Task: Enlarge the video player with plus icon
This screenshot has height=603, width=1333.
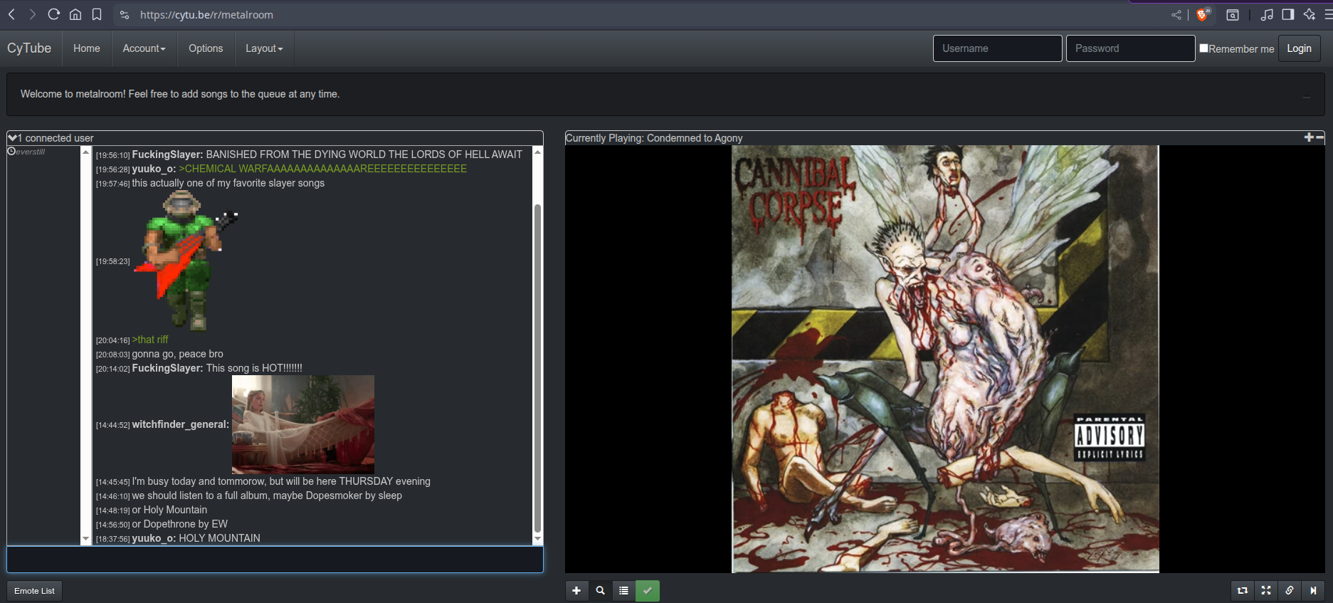Action: point(1309,137)
